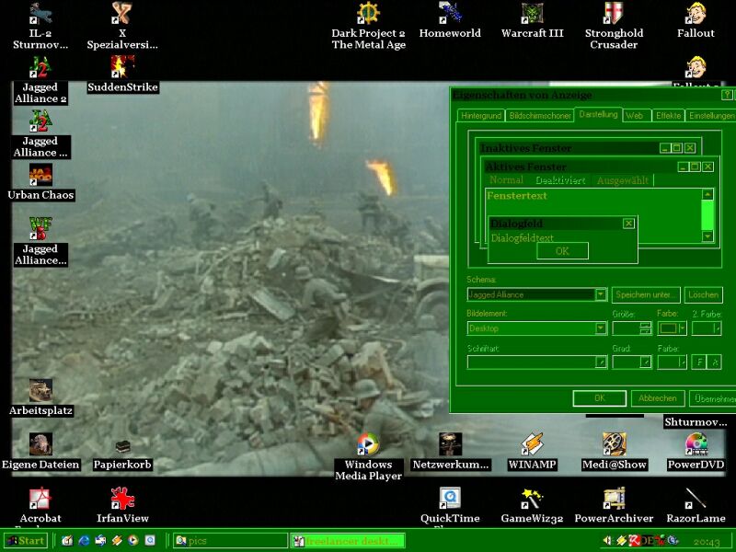This screenshot has height=552, width=736.
Task: Click the preview Fenstertext scrollbar
Action: [707, 215]
